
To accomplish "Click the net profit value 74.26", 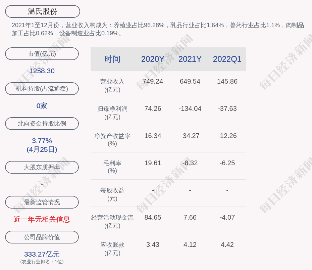I will 153,108.
